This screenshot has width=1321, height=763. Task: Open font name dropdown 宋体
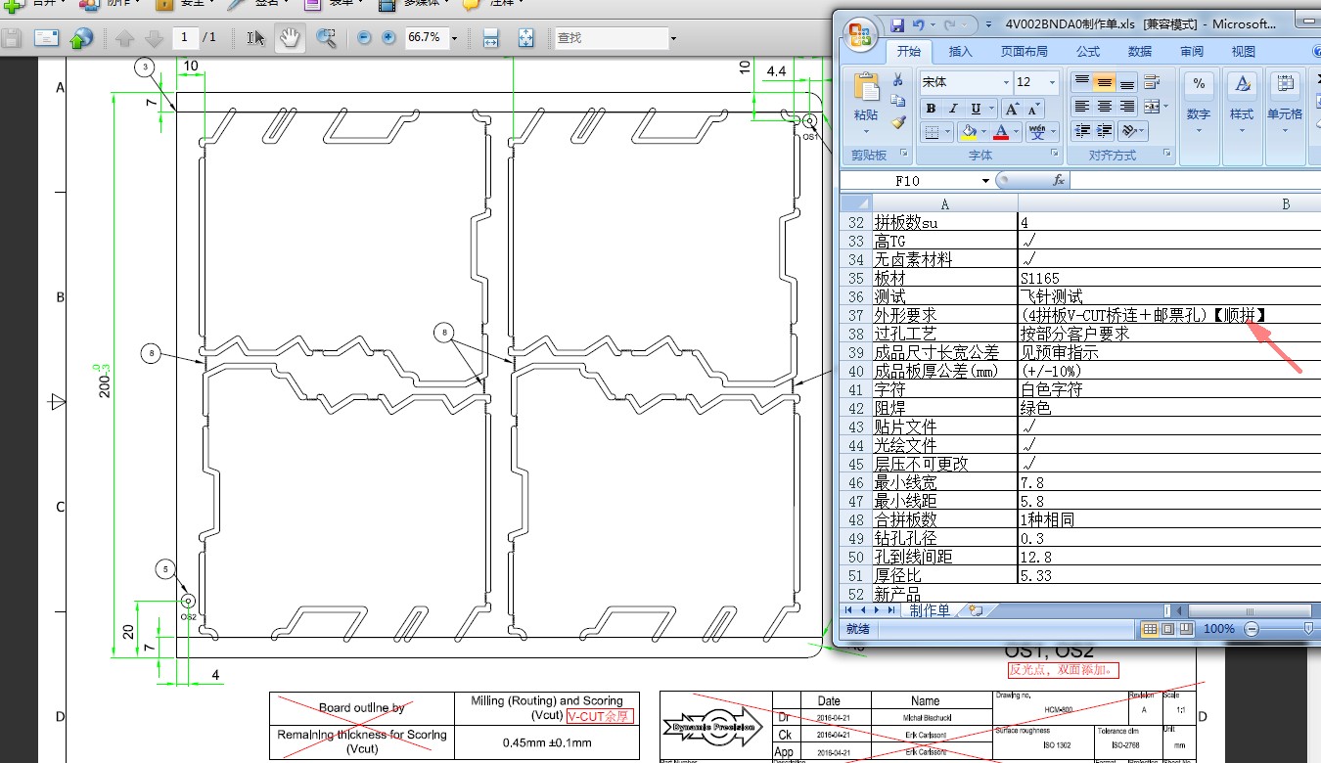(x=1006, y=82)
